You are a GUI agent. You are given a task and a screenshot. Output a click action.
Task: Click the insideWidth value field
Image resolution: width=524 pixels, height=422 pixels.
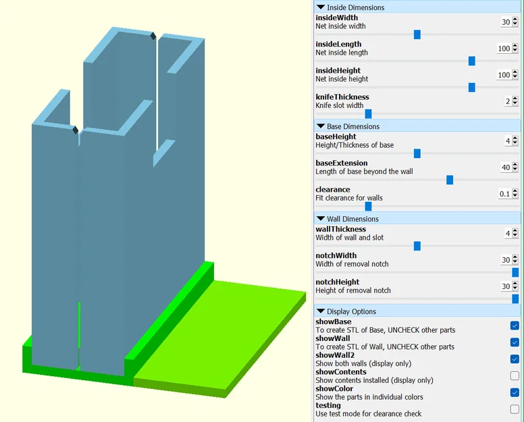click(506, 22)
